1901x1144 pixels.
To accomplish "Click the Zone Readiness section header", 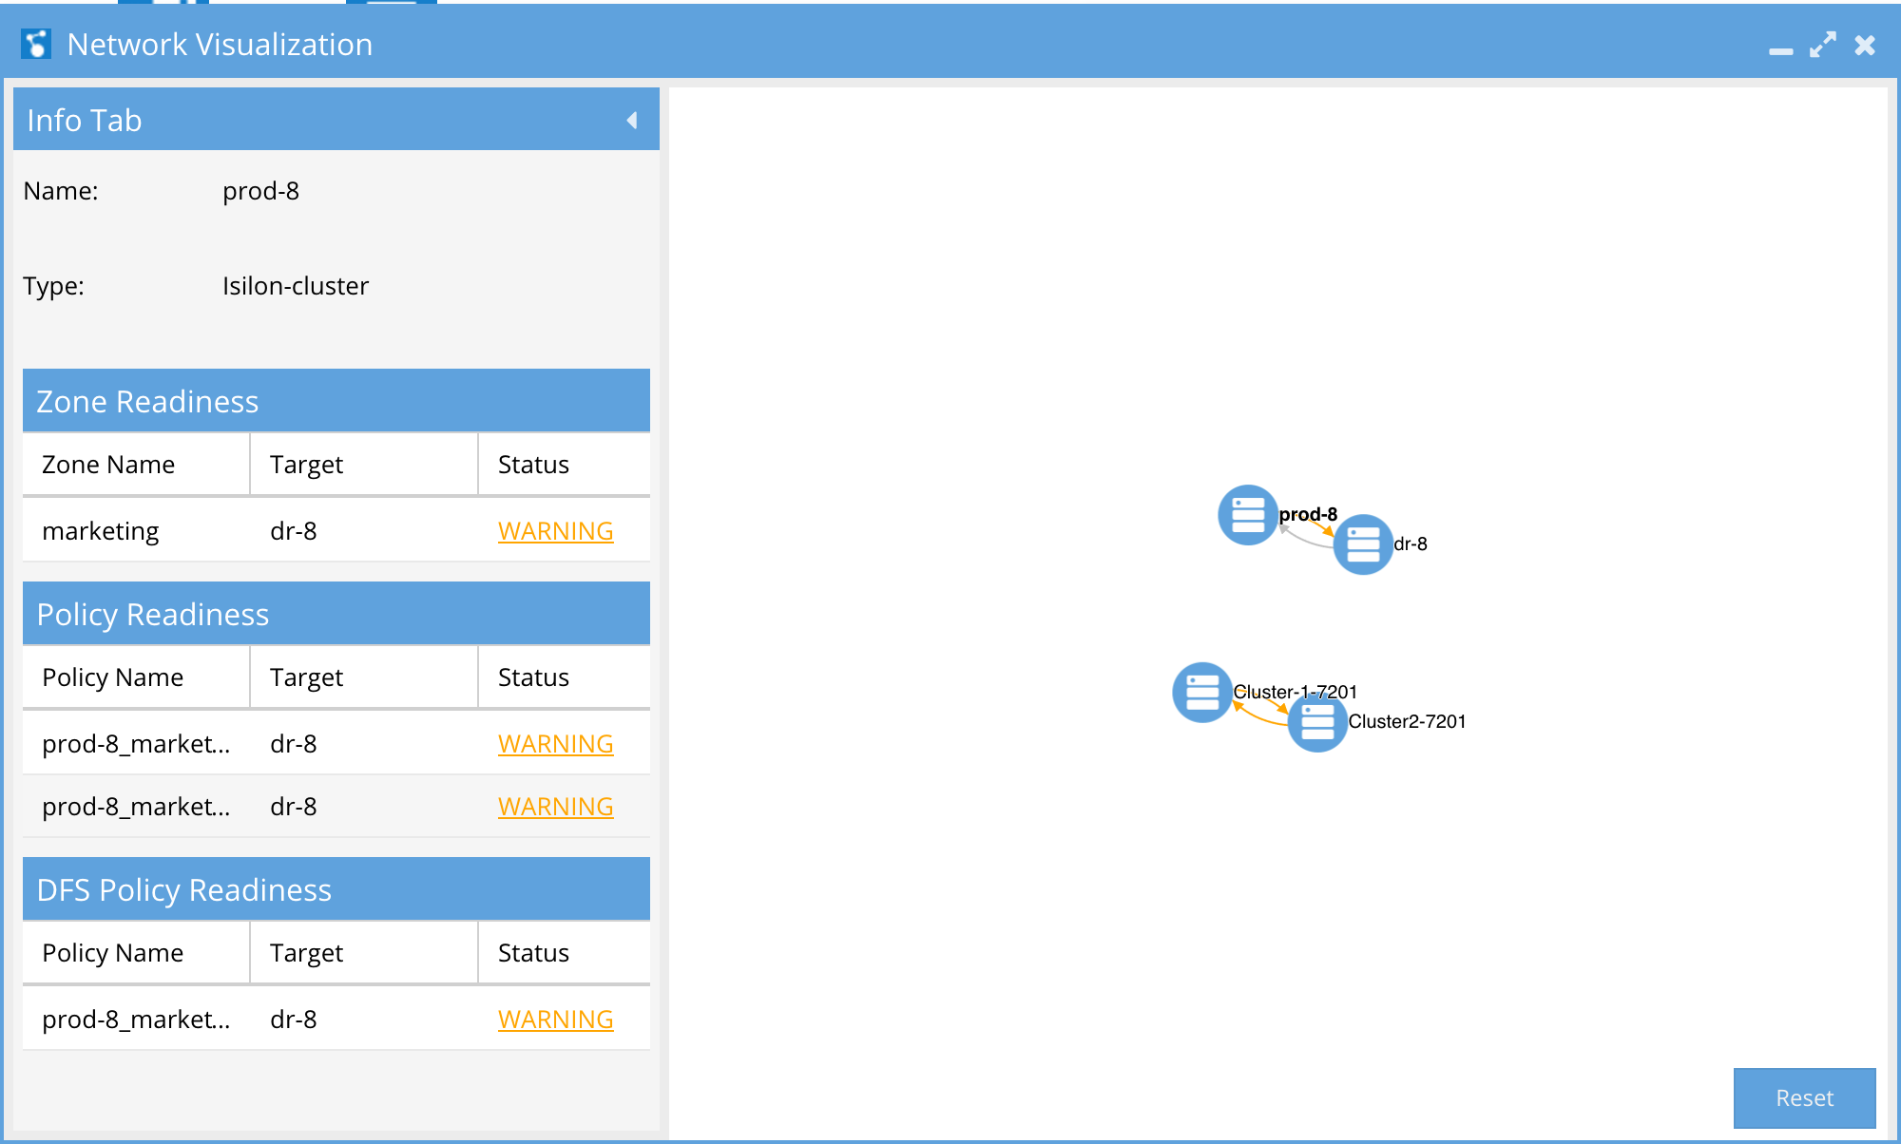I will (336, 401).
